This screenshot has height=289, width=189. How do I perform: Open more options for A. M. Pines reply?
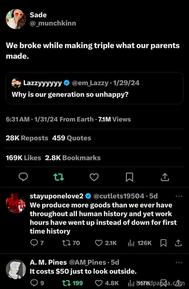[179, 262]
